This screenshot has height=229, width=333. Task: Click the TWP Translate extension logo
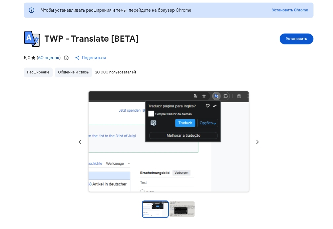click(32, 39)
